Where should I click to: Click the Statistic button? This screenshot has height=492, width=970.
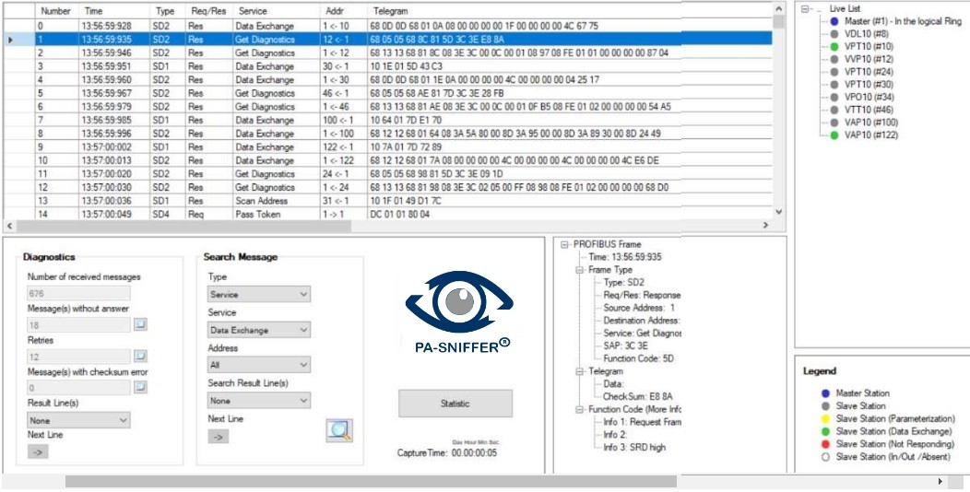(455, 404)
